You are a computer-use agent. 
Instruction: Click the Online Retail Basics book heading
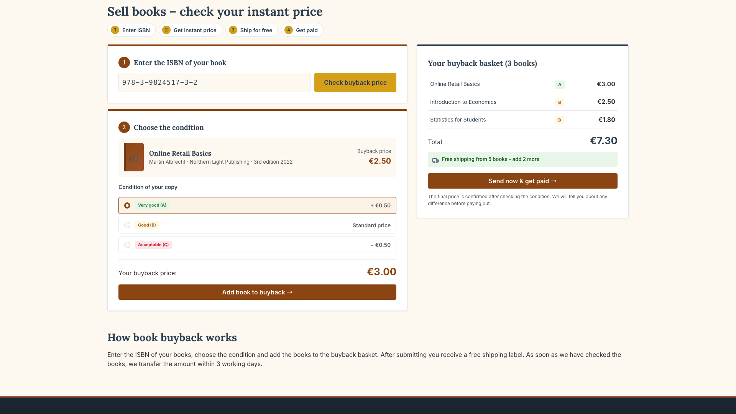tap(180, 153)
